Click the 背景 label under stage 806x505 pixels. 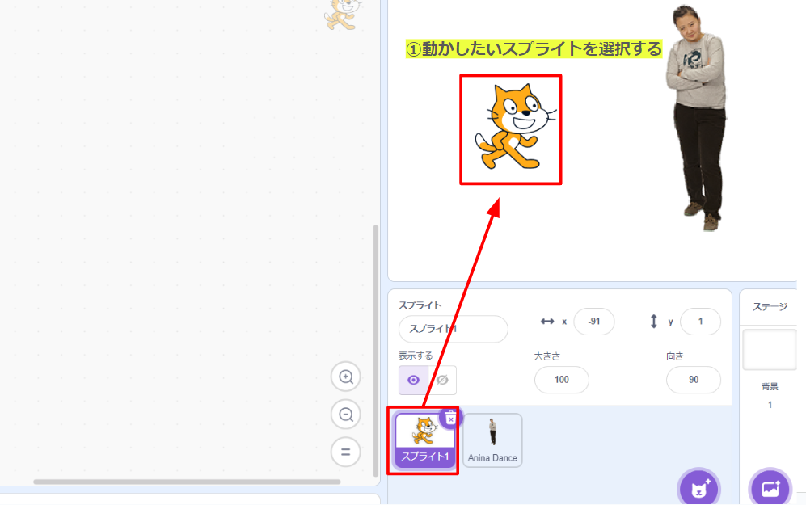(x=770, y=387)
